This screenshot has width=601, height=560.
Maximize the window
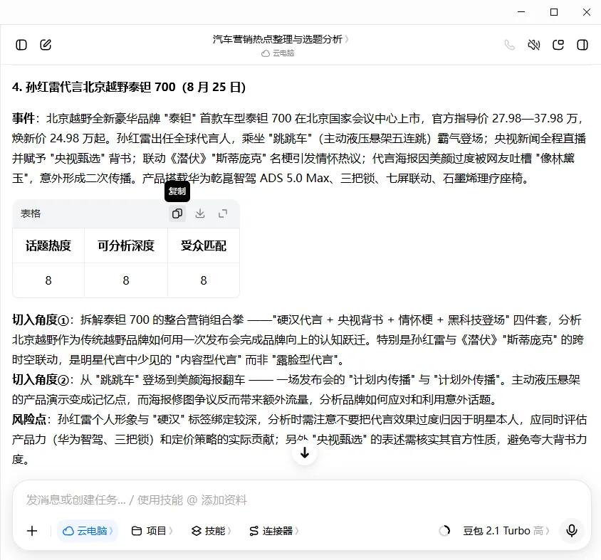click(554, 12)
